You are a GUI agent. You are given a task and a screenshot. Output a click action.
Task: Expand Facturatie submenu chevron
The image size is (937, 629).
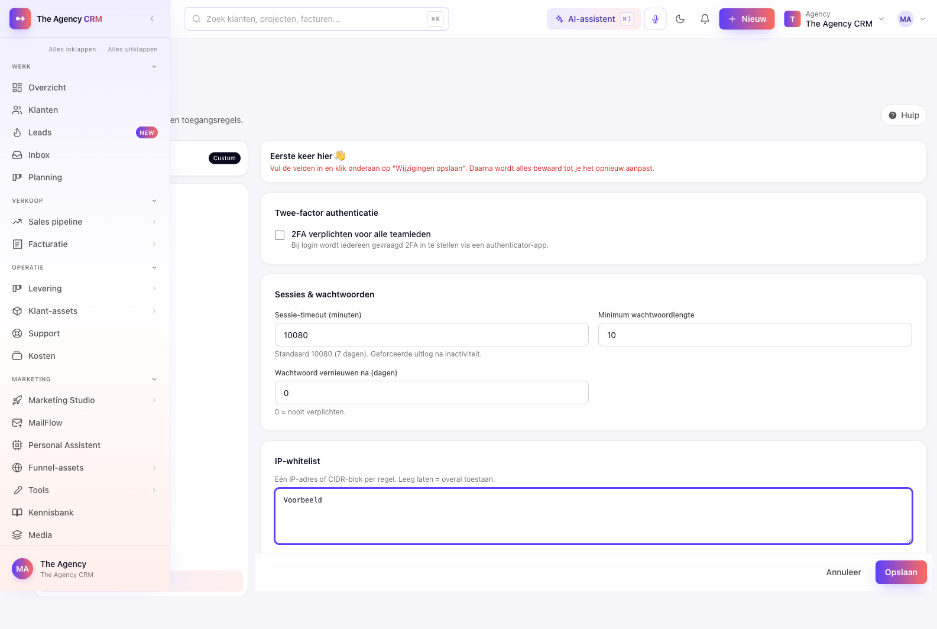(154, 244)
